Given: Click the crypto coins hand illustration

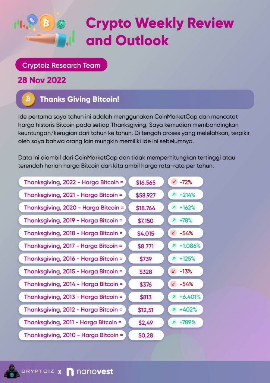Looking at the screenshot, I should tap(44, 30).
